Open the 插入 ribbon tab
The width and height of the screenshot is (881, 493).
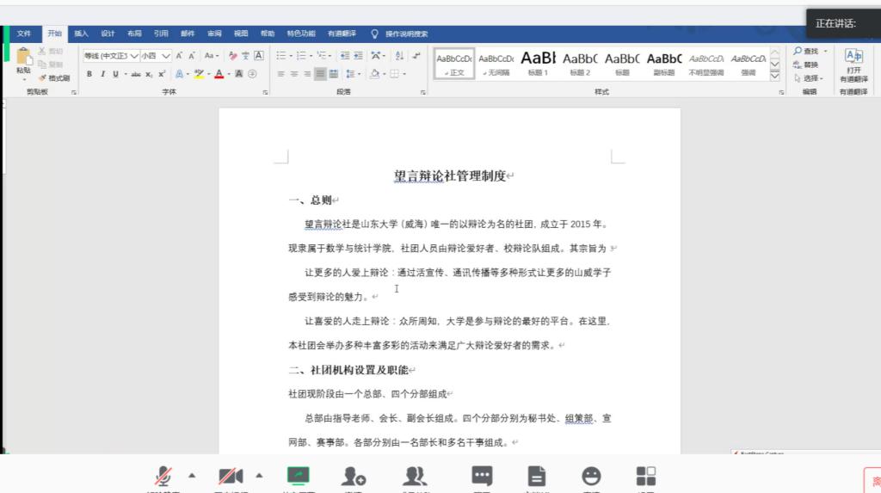click(81, 34)
